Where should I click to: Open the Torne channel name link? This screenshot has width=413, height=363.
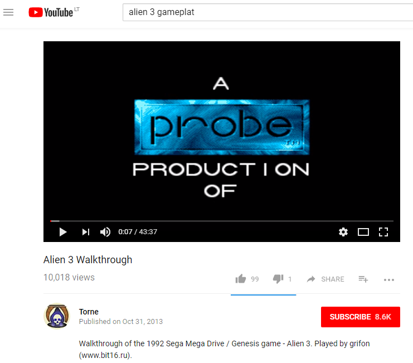click(89, 312)
